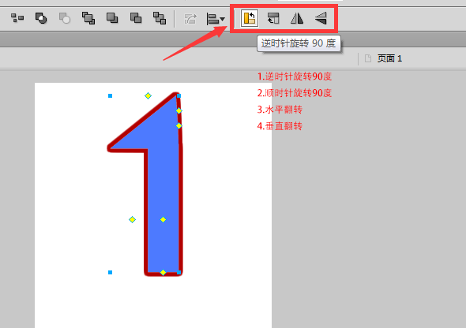Click the yellow diamond point on the top edge
Screen dimensions: 466x328
pos(148,95)
